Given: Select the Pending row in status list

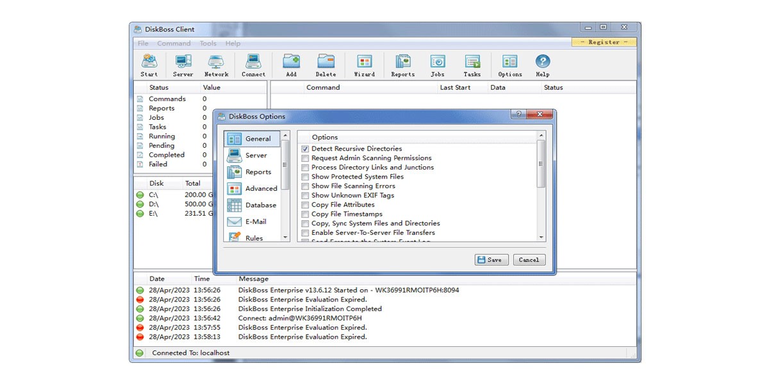Looking at the screenshot, I should [200, 146].
